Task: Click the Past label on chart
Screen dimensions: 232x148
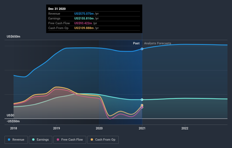Action: point(136,43)
